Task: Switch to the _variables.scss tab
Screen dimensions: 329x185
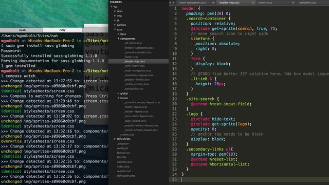Action: point(307,3)
